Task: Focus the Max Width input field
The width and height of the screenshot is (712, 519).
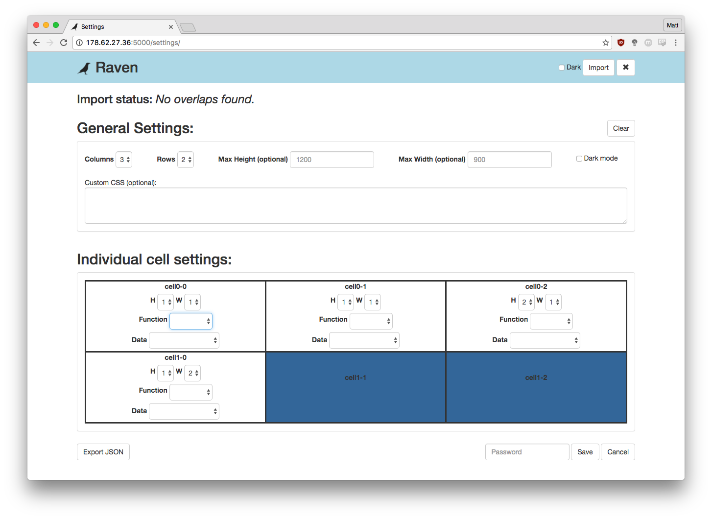Action: (510, 160)
